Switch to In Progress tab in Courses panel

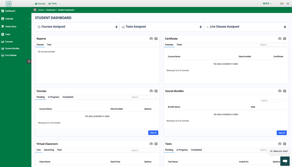53,97
